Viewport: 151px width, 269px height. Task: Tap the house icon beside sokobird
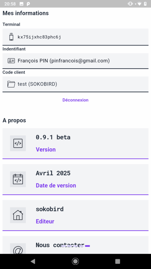coord(18,215)
